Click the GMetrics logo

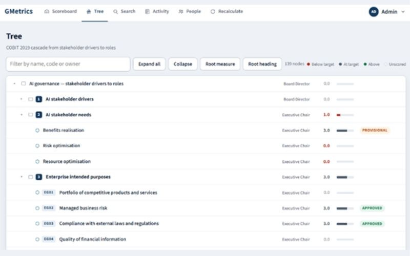click(19, 11)
